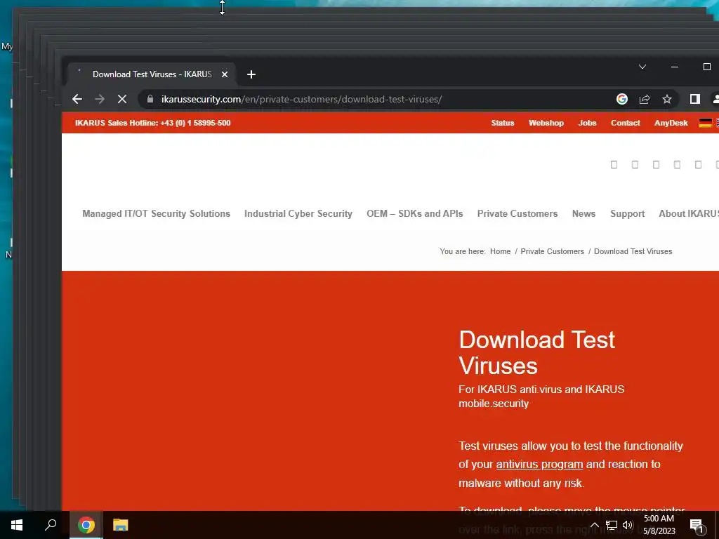
Task: Open Private Customers menu item
Action: (x=517, y=213)
